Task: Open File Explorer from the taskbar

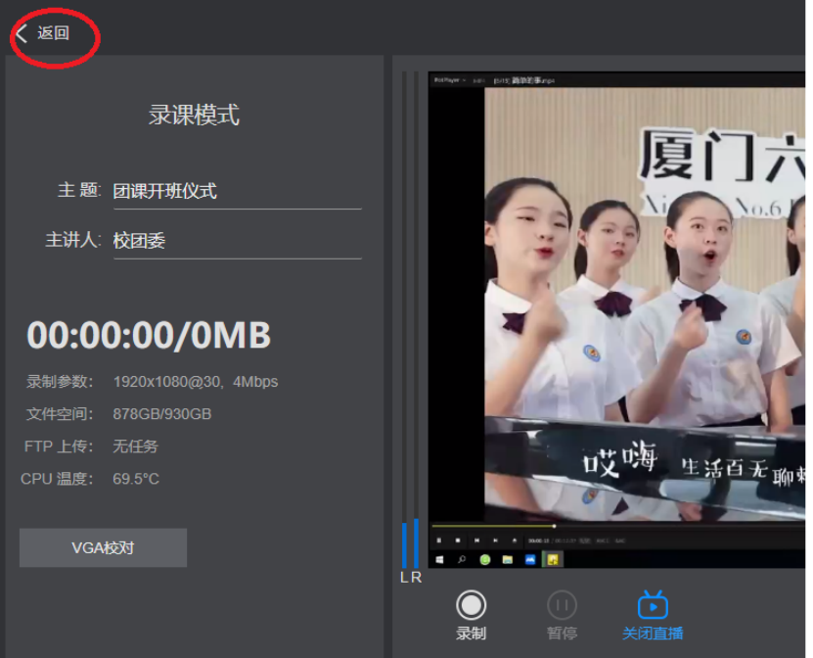Action: point(508,560)
